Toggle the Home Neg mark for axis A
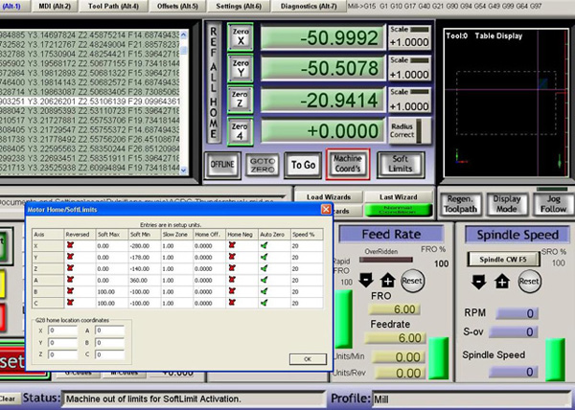Image resolution: width=575 pixels, height=410 pixels. (232, 280)
